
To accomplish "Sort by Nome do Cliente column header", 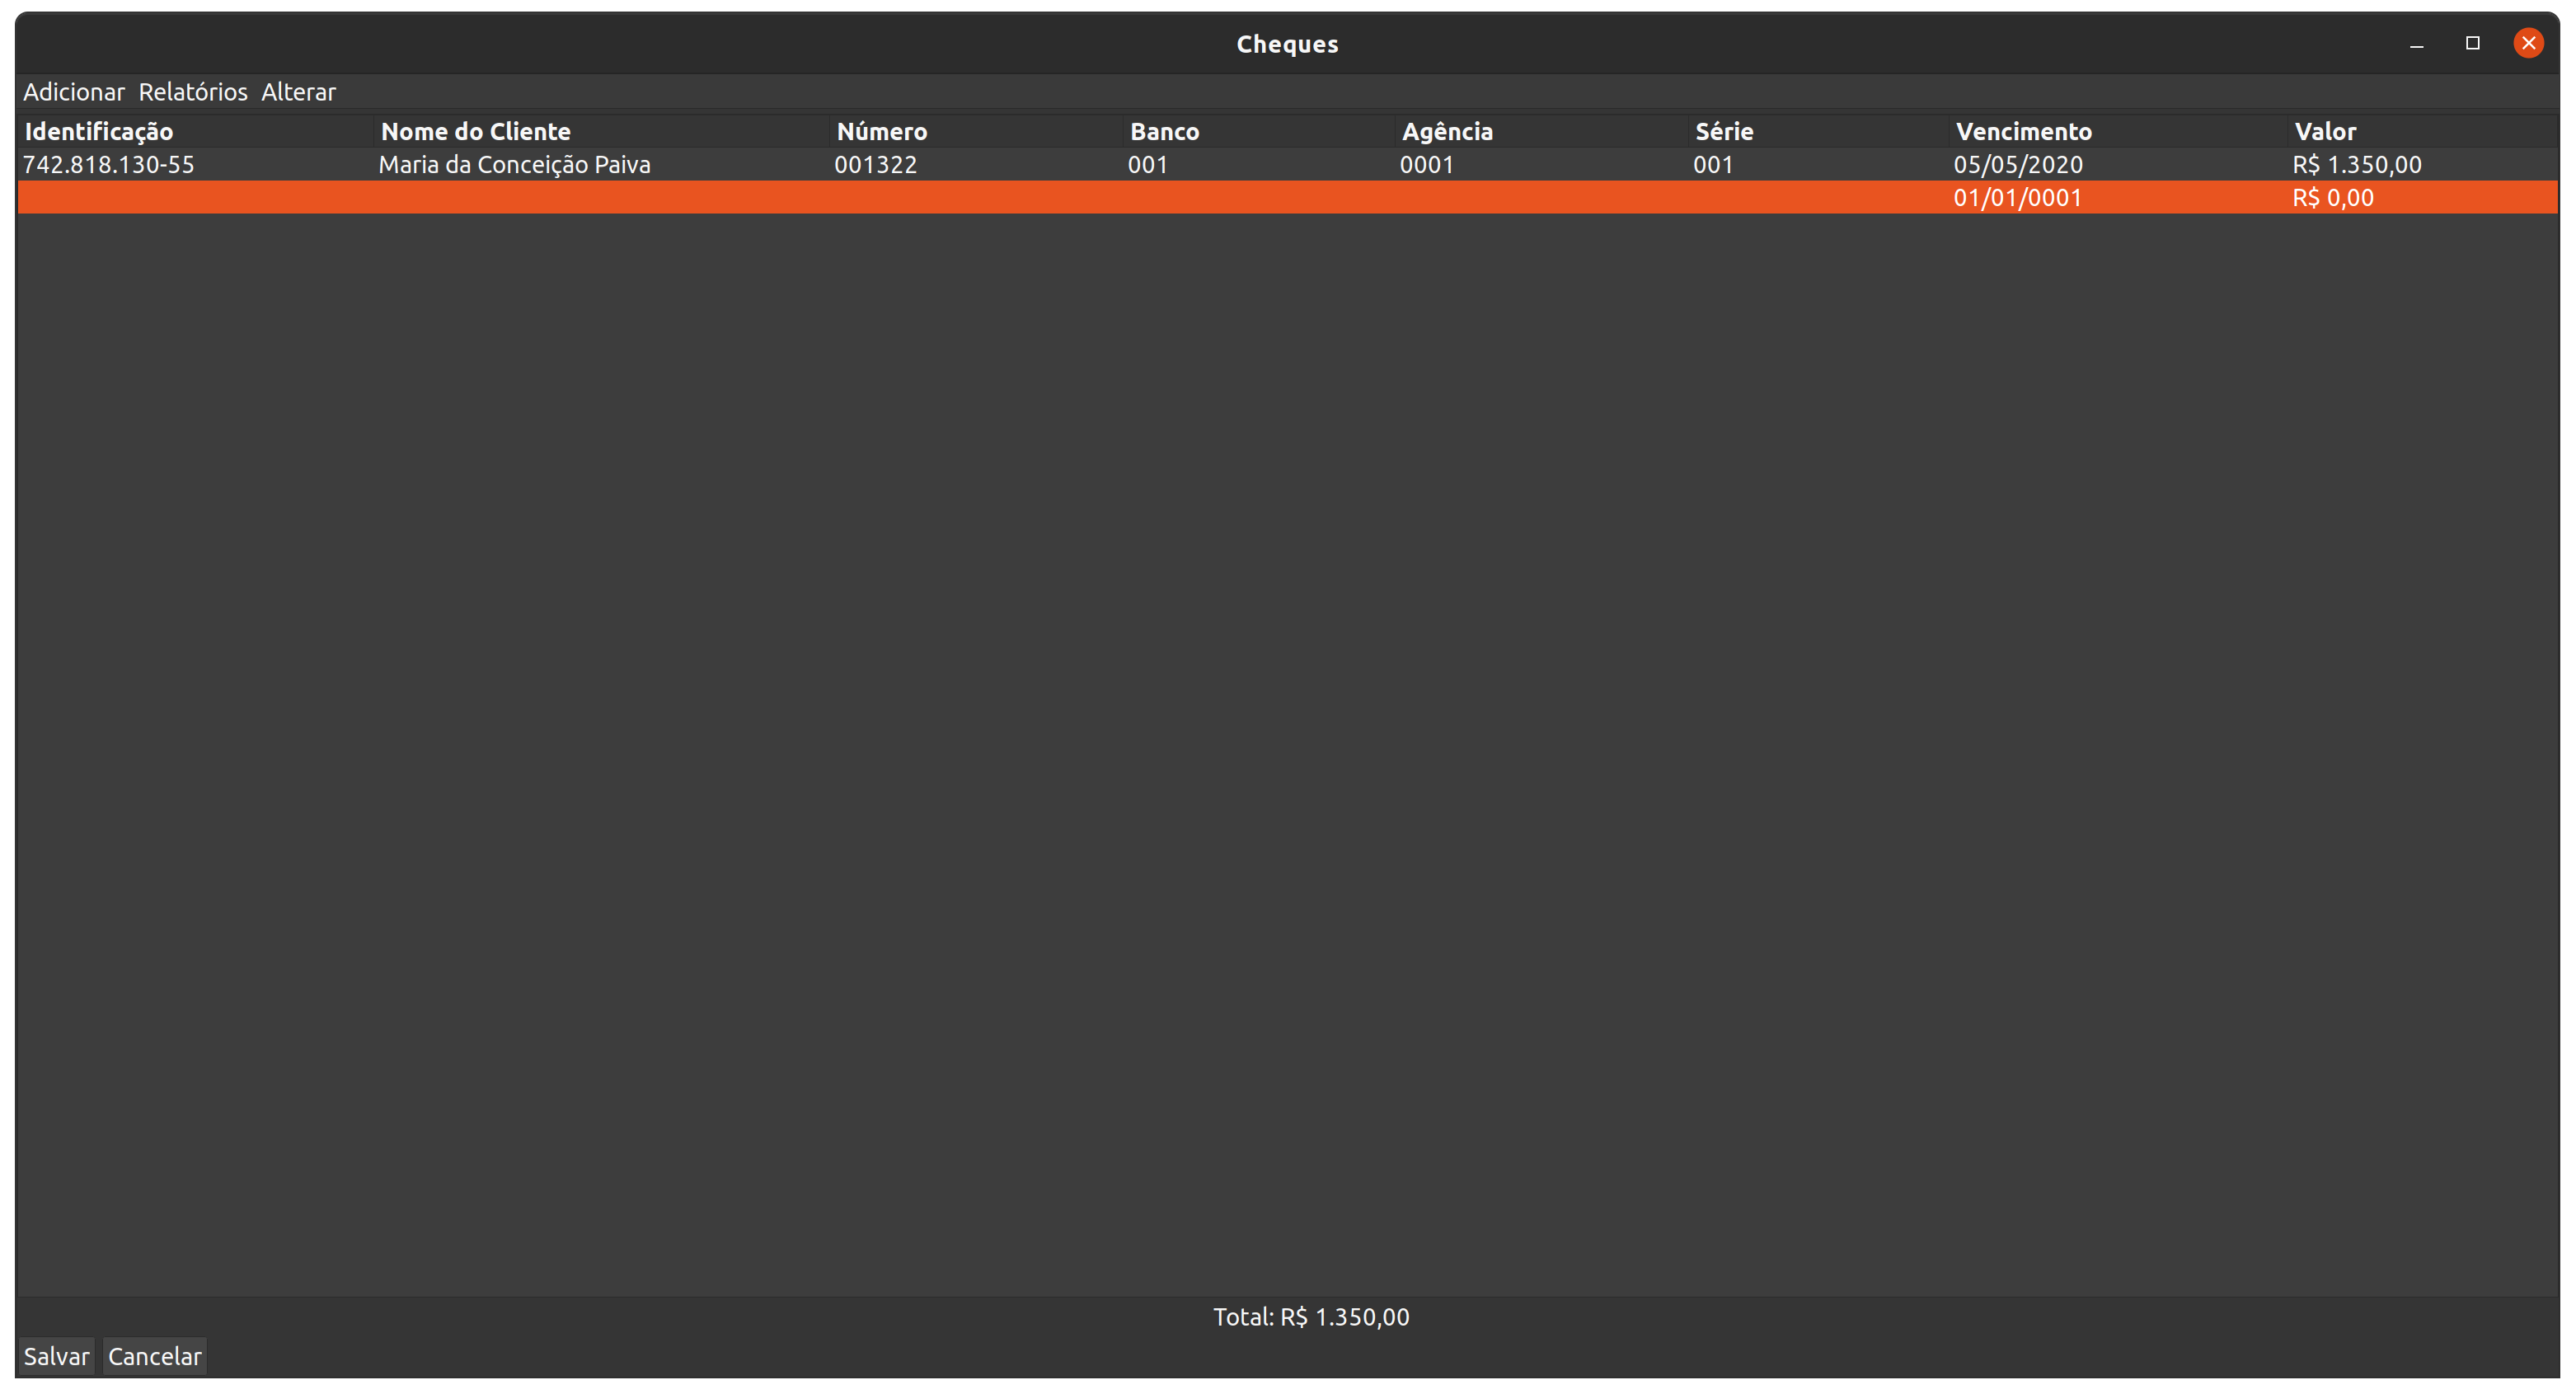I will 476,131.
